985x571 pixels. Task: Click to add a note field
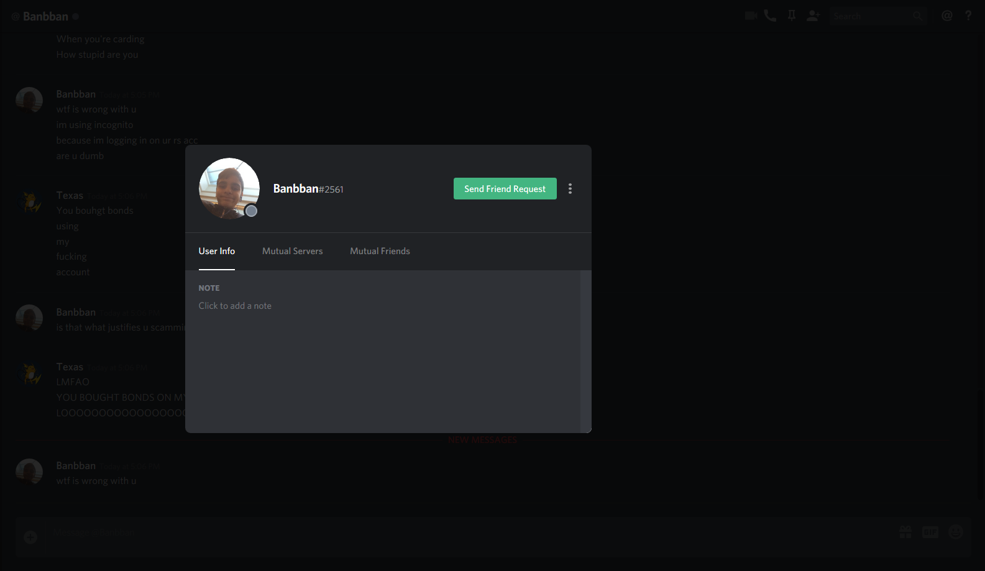(x=235, y=306)
